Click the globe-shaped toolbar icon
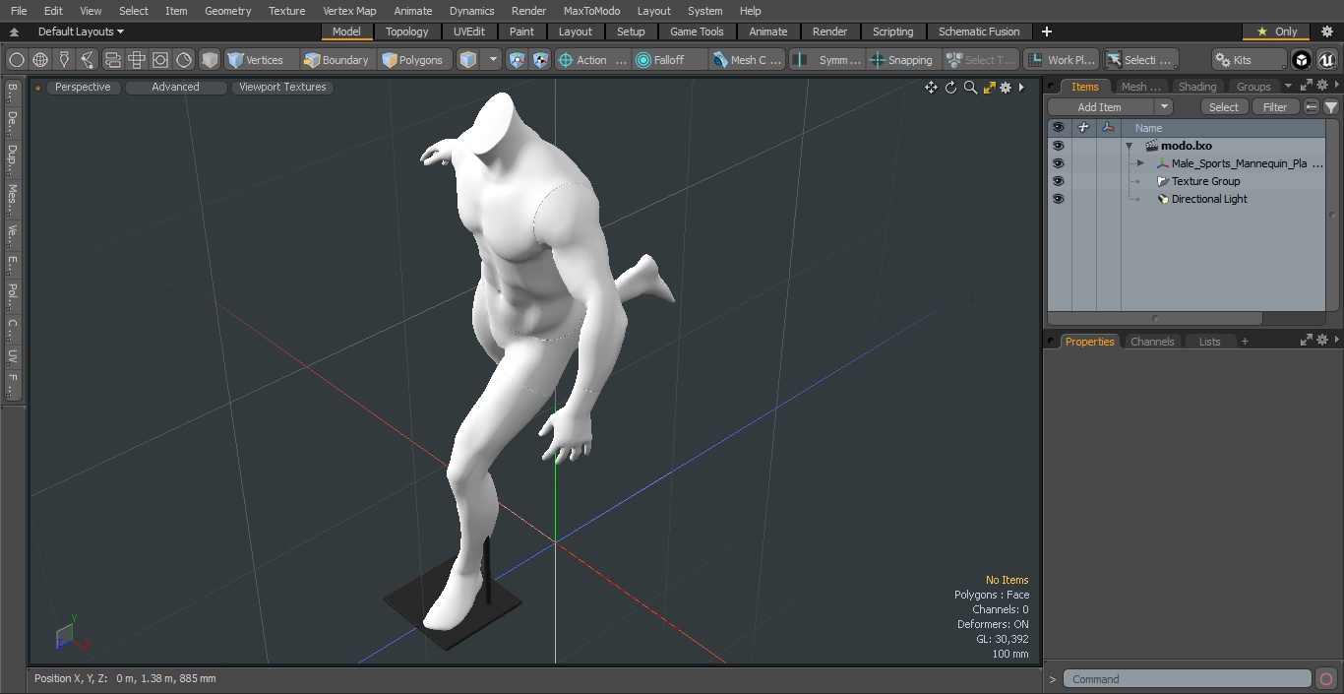Image resolution: width=1344 pixels, height=694 pixels. tap(40, 60)
